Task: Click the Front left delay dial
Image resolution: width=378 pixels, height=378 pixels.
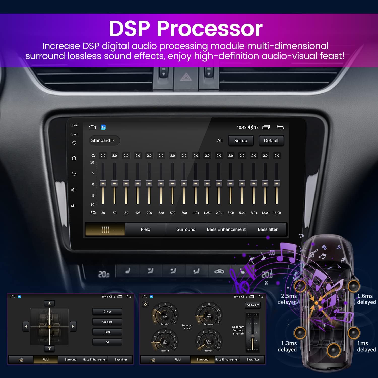Action: coord(165,315)
